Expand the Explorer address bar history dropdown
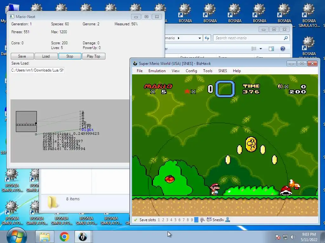Screen dimensions: 325x243 [200, 38]
